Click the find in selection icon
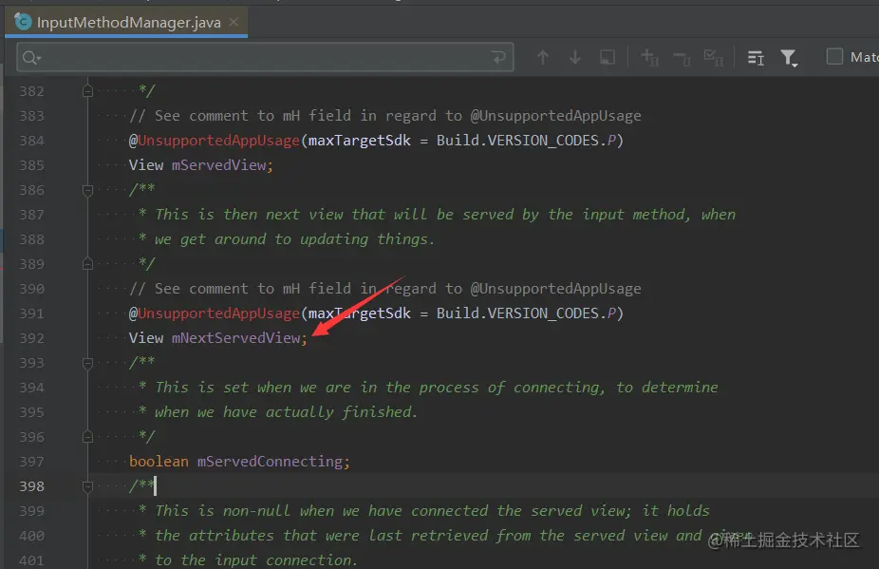The width and height of the screenshot is (879, 569). click(x=608, y=57)
